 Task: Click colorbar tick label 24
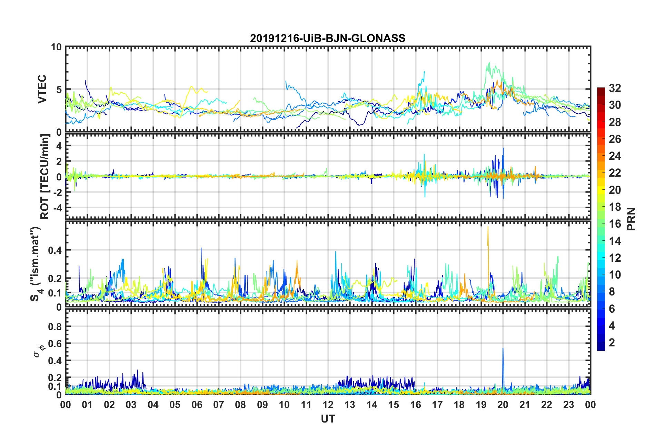coord(615,156)
